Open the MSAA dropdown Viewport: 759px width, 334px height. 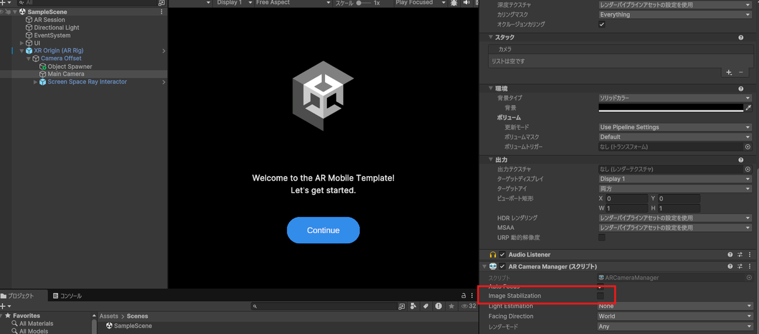pos(674,228)
